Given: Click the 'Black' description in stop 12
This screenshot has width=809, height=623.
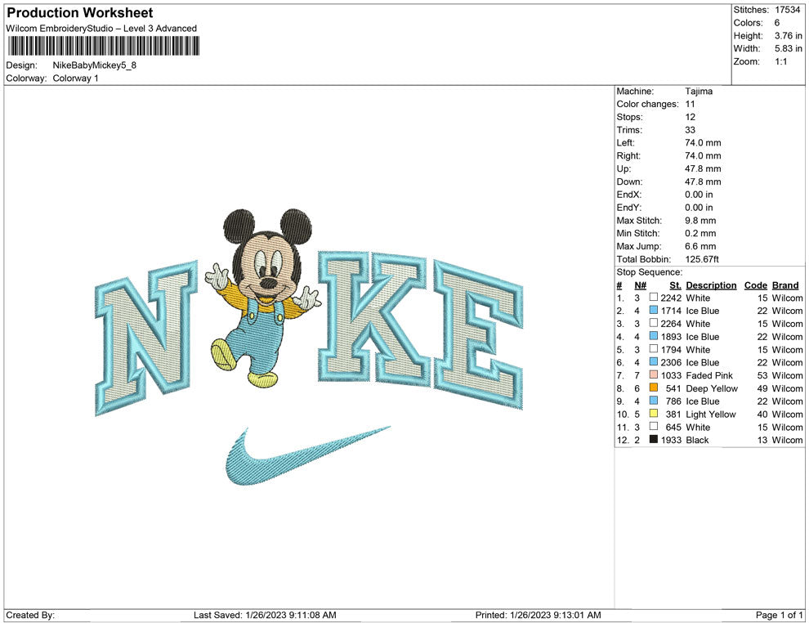Looking at the screenshot, I should [x=697, y=440].
